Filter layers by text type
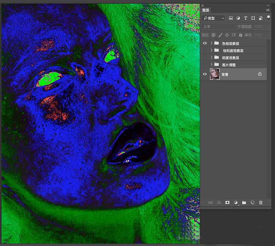275x246 pixels. click(x=245, y=18)
